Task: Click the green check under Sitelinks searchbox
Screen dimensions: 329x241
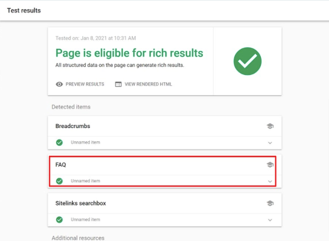Action: click(x=60, y=220)
